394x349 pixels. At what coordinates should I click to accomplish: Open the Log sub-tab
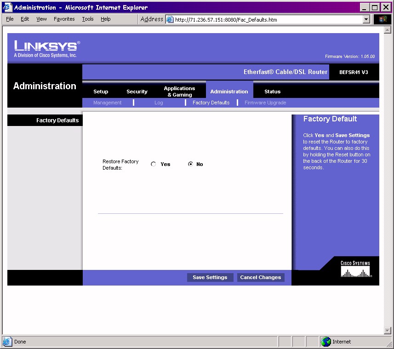tap(159, 103)
